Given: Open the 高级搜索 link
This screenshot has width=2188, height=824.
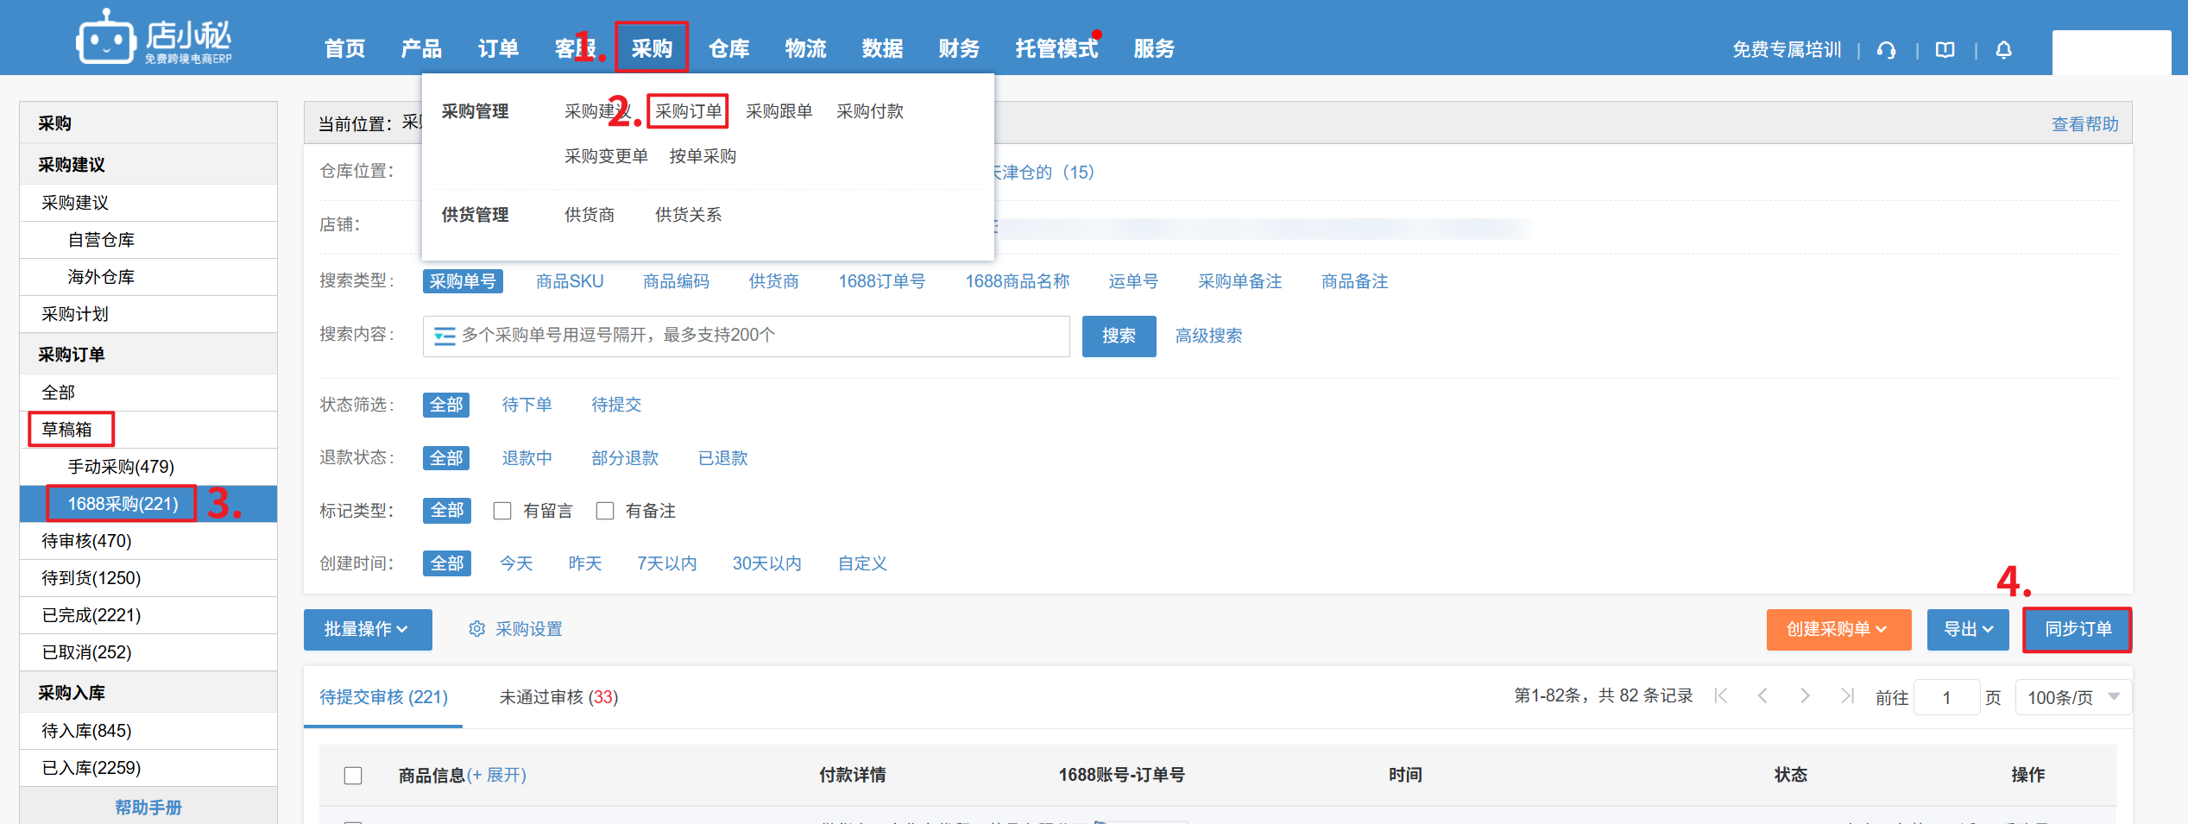Looking at the screenshot, I should coord(1207,336).
